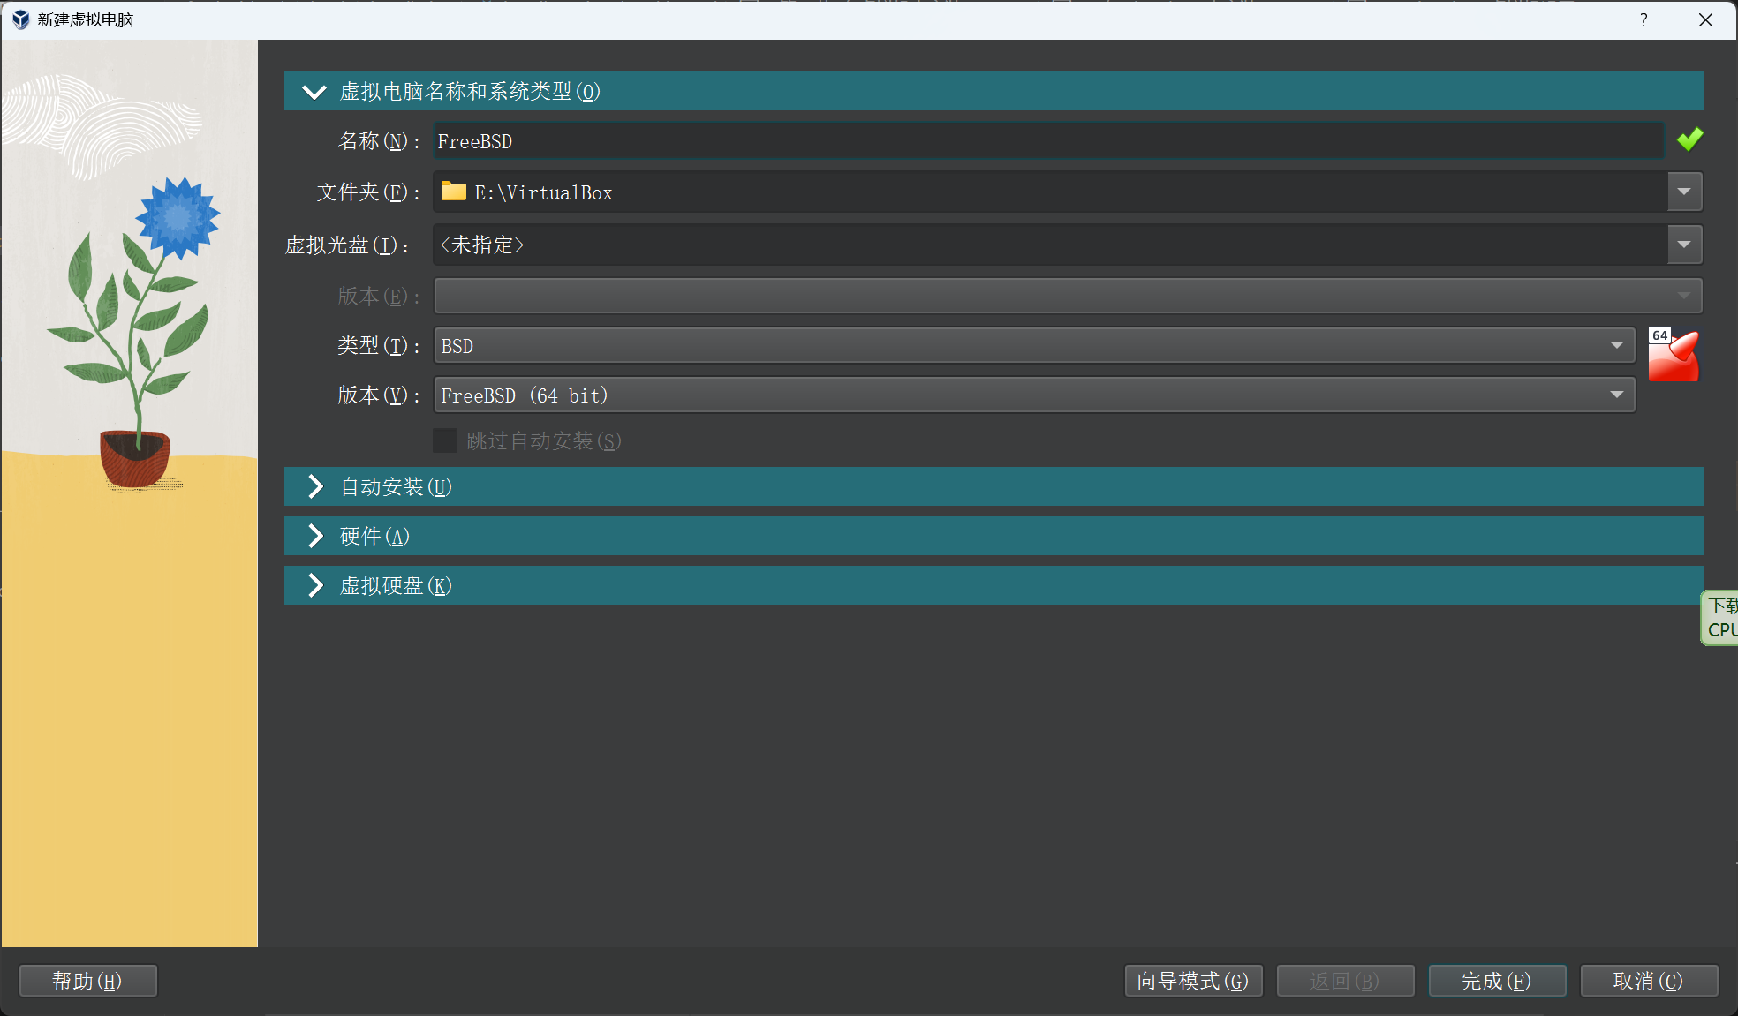Screen dimensions: 1738x1016
Task: Click the FreeBSD 64-bit OS type icon
Action: (1673, 355)
